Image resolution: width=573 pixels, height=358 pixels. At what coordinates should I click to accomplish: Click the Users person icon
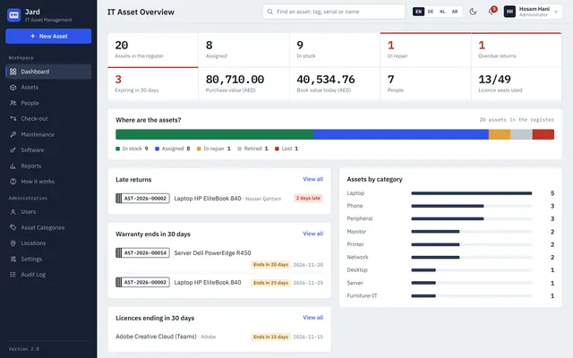click(13, 212)
